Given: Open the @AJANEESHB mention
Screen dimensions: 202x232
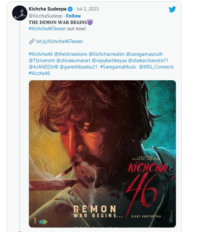Looking at the screenshot, I should point(43,67).
